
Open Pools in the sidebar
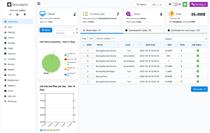pos(18,48)
